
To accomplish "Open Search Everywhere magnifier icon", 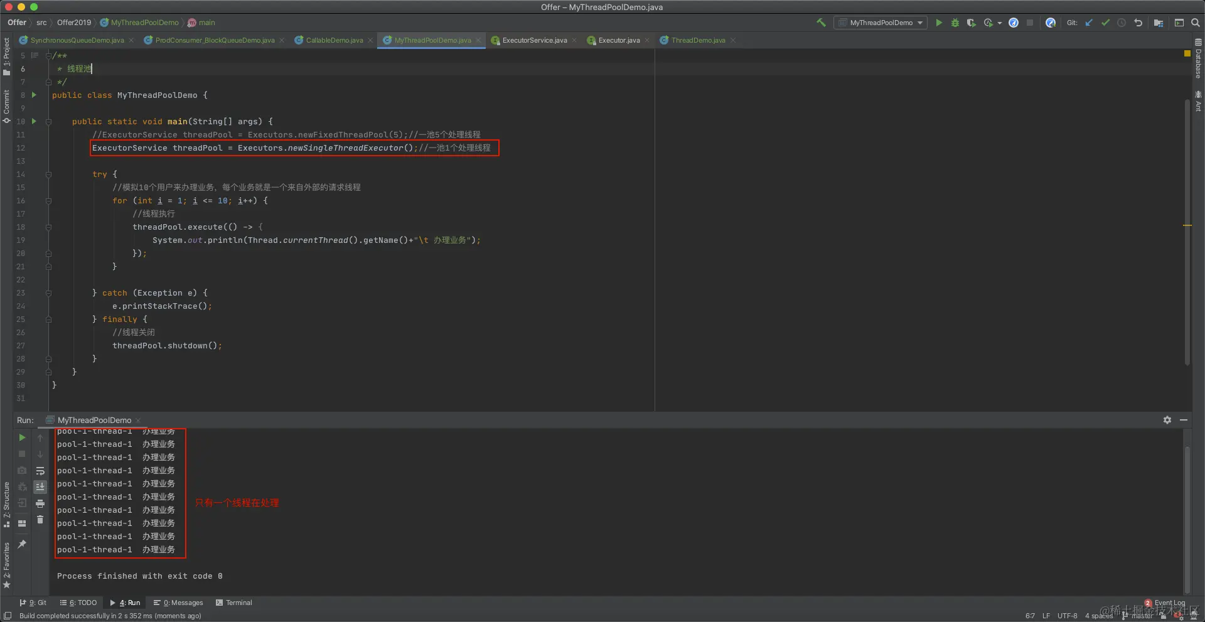I will click(1196, 23).
